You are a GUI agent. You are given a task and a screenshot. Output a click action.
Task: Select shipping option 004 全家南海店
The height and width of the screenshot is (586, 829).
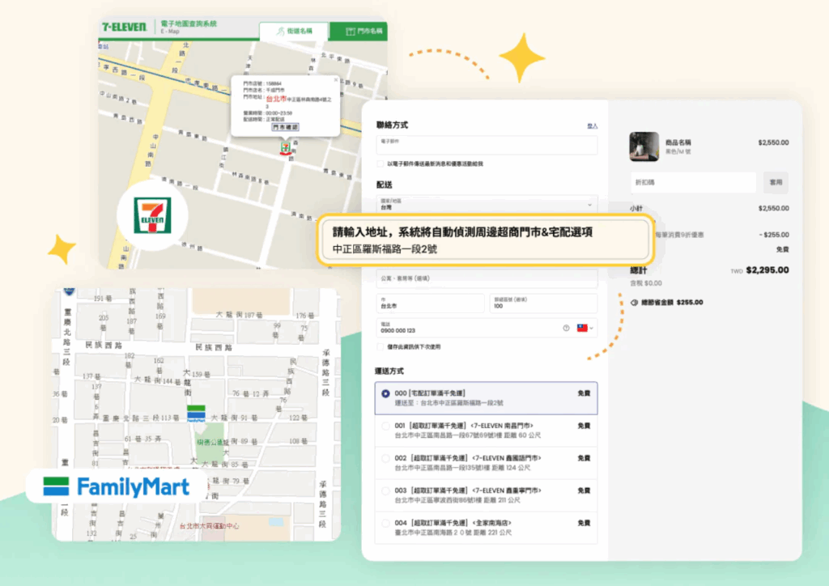[x=487, y=528]
